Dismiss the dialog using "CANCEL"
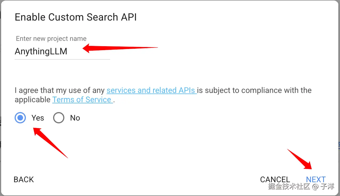This screenshot has width=340, height=196. tap(275, 179)
